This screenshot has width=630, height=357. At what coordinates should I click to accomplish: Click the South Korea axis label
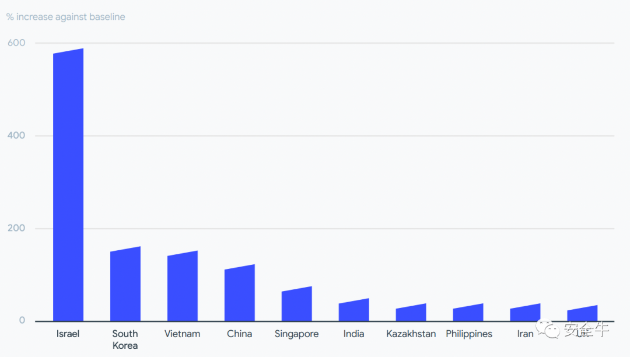click(125, 339)
